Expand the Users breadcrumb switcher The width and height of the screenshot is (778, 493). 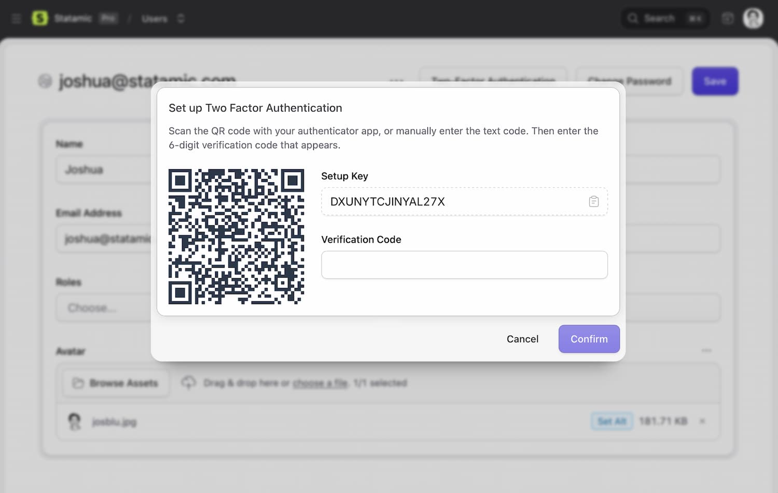click(x=180, y=19)
